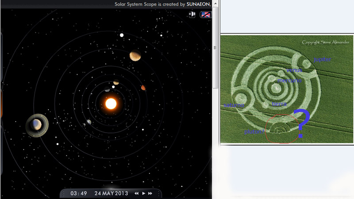Select the Sun at the center

[x=111, y=103]
